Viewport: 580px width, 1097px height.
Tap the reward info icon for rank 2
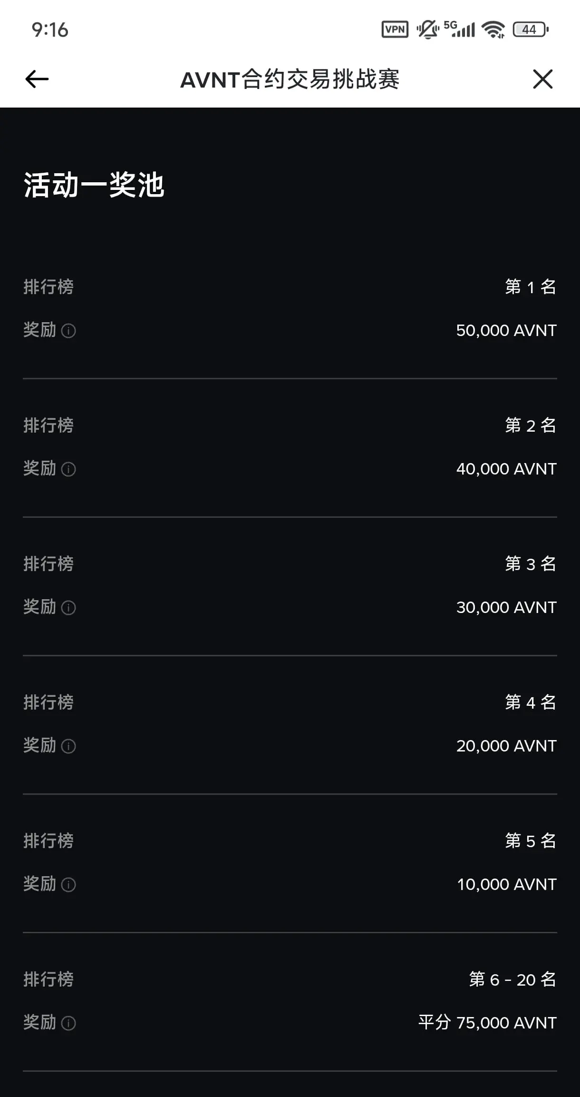tap(68, 469)
